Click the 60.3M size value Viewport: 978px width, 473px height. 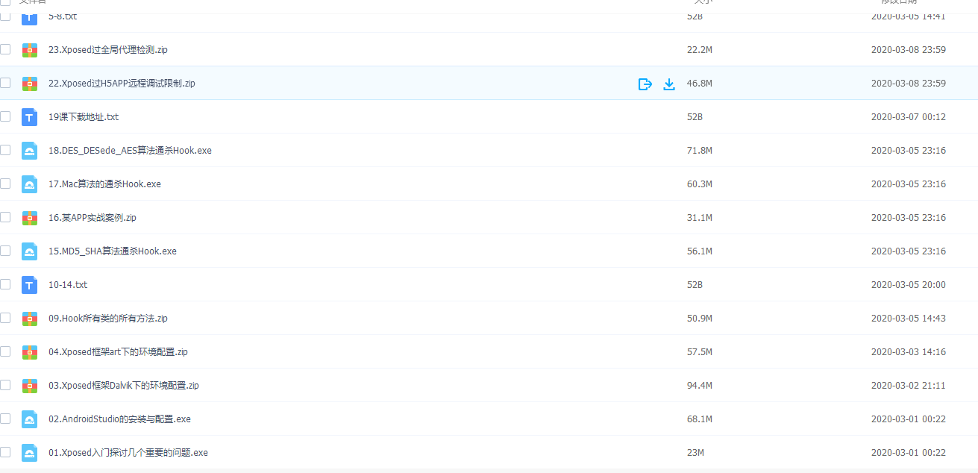[x=700, y=184]
